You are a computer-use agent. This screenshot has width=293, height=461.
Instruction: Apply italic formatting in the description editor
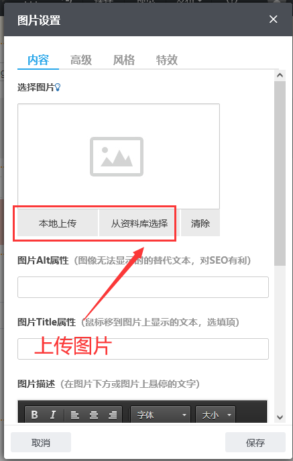(x=53, y=415)
